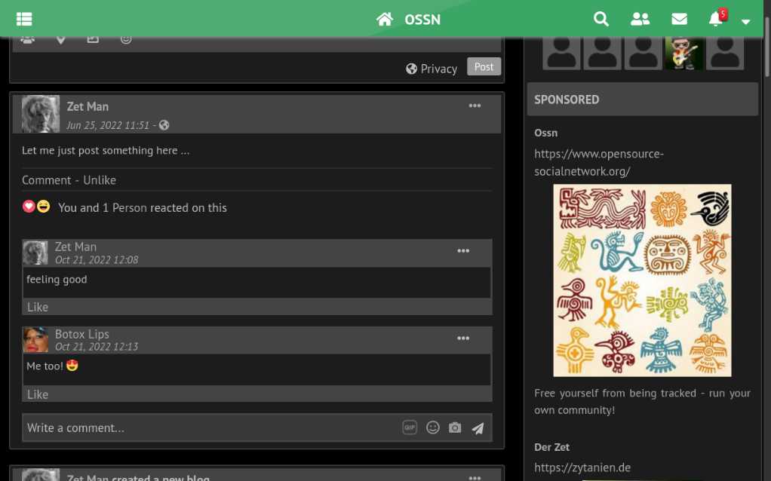
Task: Open the zytanien.de link
Action: coord(582,467)
